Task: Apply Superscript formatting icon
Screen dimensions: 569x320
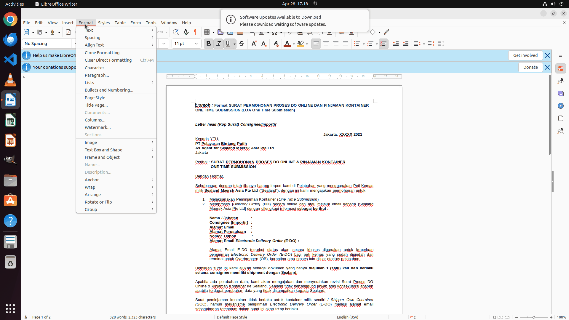Action: (x=254, y=44)
